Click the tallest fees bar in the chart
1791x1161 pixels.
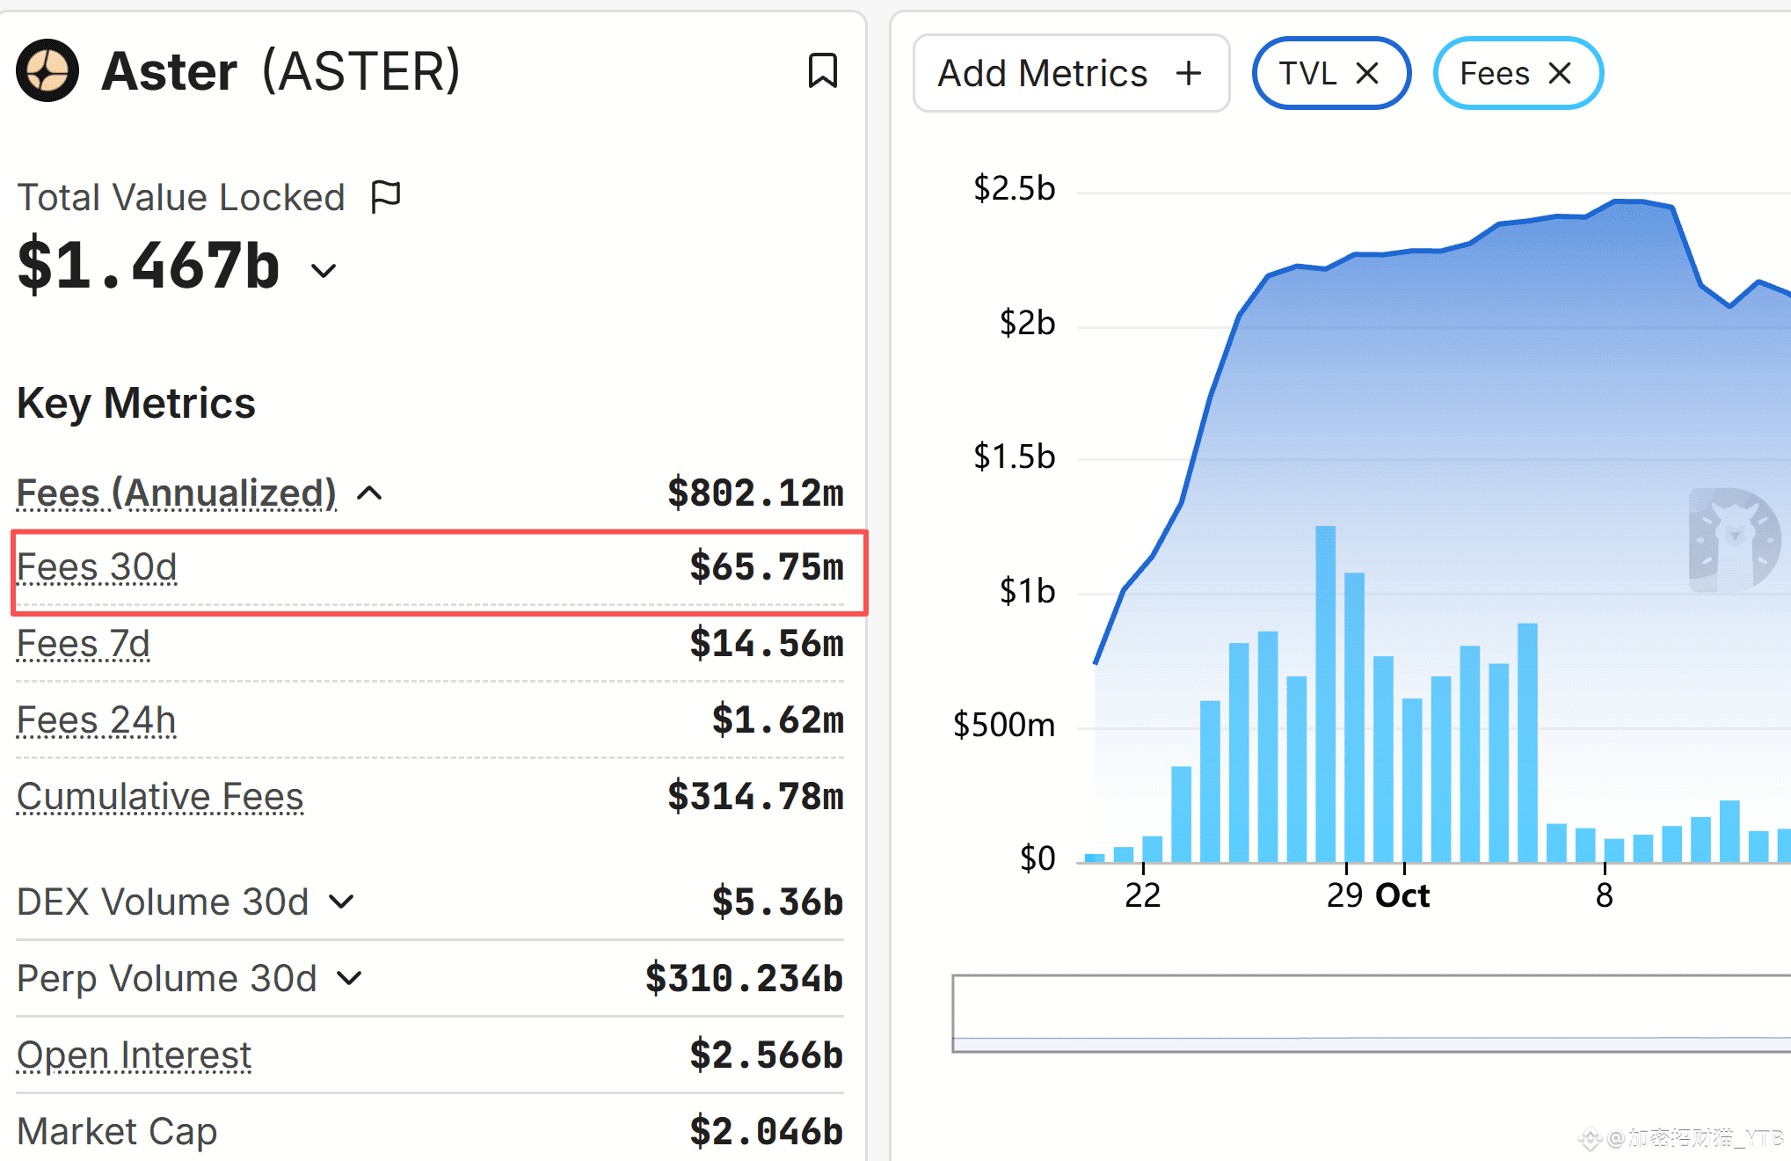tap(1325, 693)
